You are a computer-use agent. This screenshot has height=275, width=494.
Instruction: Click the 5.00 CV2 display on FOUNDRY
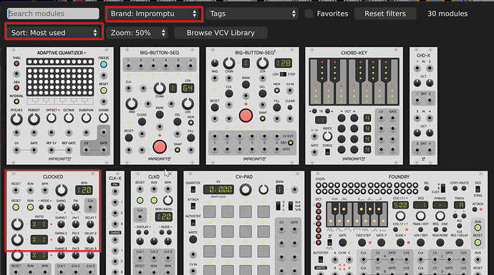(x=400, y=205)
